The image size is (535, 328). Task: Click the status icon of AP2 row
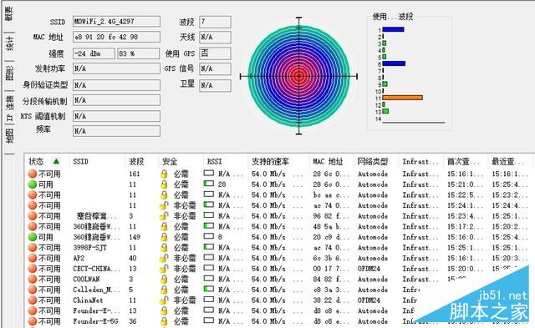(33, 258)
